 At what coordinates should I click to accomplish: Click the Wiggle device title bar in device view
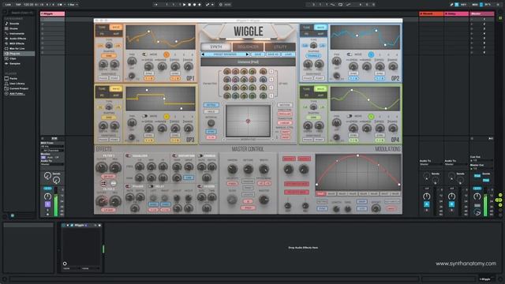tap(80, 225)
